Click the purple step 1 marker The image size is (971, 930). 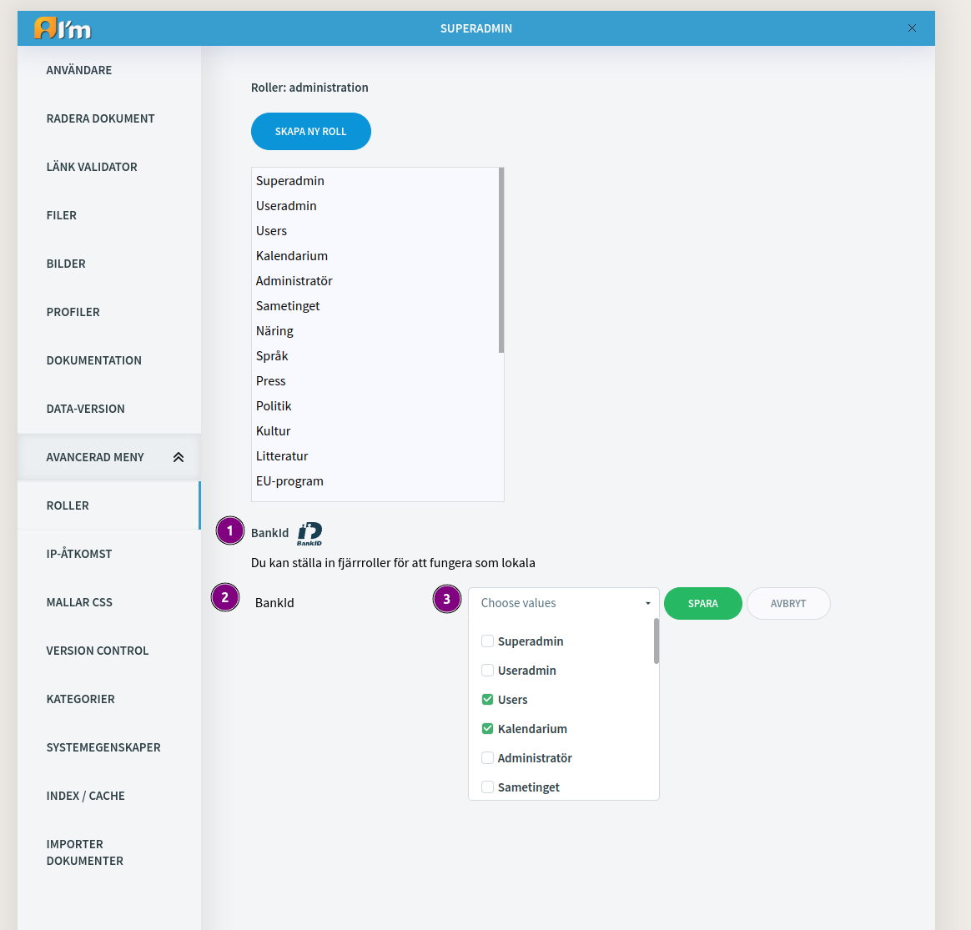click(229, 530)
